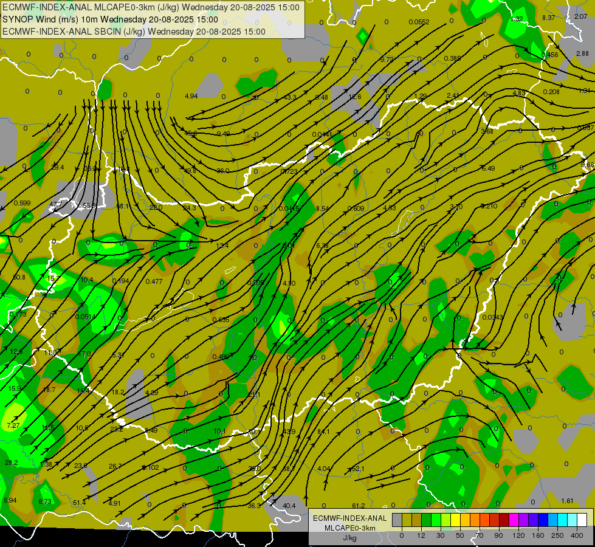Pick the pure yellow swatch in the legend

455,520
